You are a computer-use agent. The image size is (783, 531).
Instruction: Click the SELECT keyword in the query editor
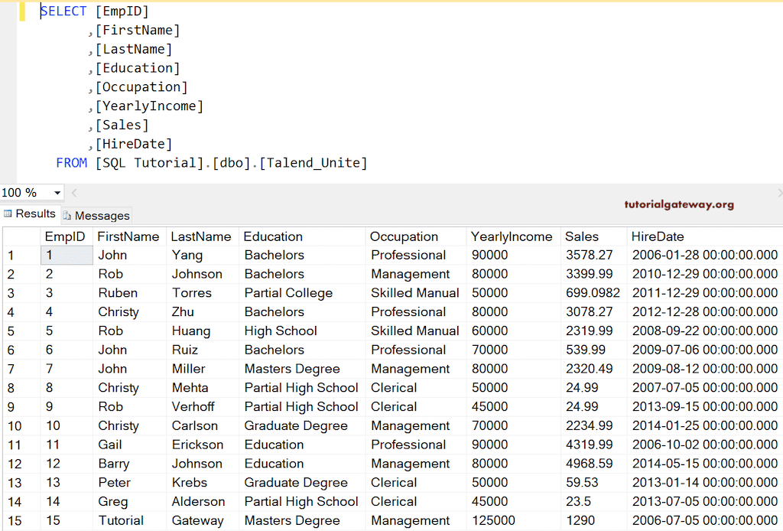tap(63, 11)
